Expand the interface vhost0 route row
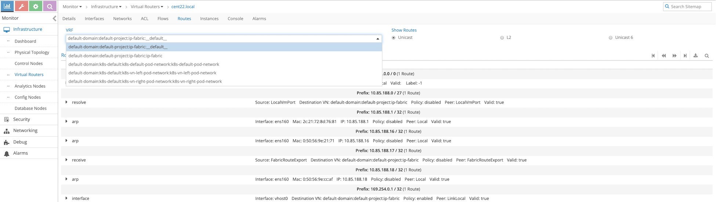 66,198
